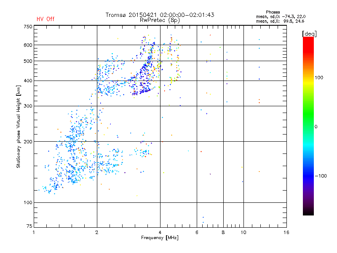Click the 'Phases' header in the statistics block

[x=273, y=12]
